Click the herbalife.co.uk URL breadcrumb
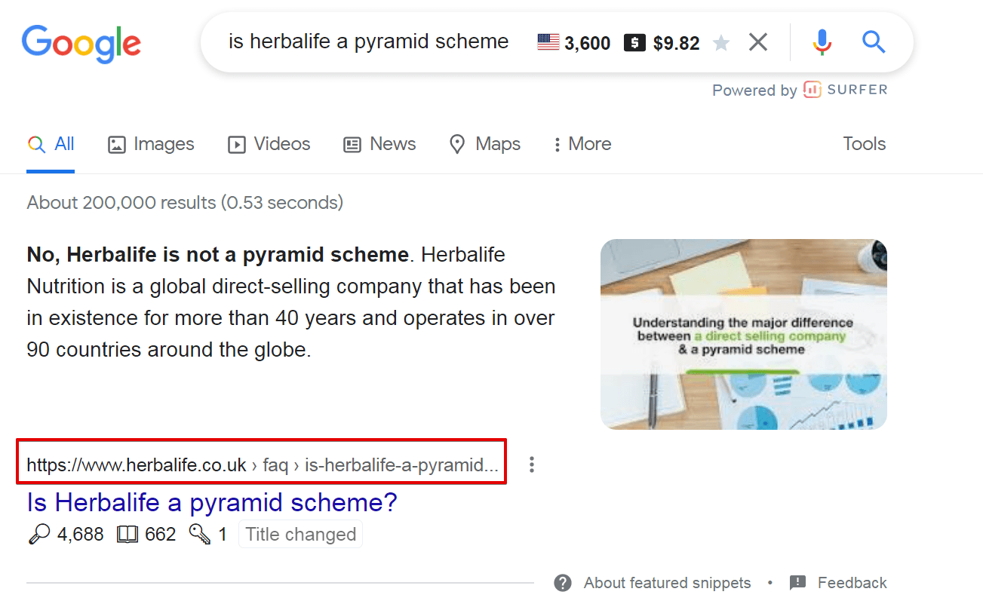 coord(262,465)
